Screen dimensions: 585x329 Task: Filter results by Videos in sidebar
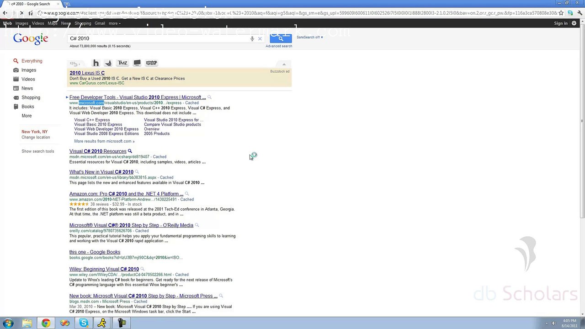click(28, 79)
